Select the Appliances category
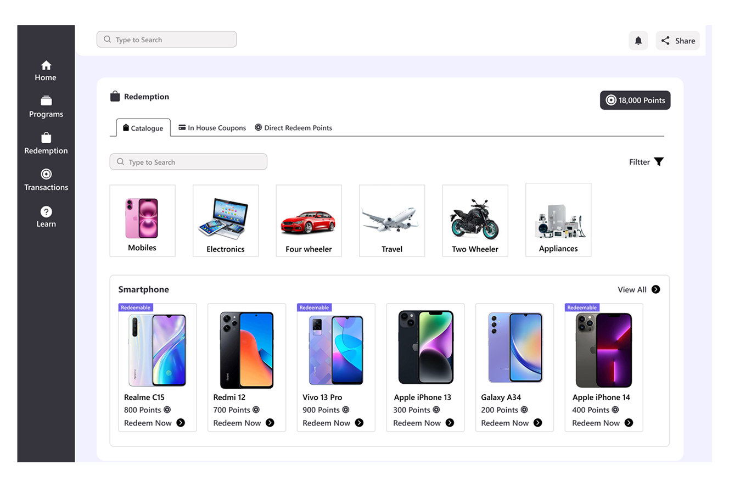This screenshot has height=487, width=729. click(x=558, y=220)
